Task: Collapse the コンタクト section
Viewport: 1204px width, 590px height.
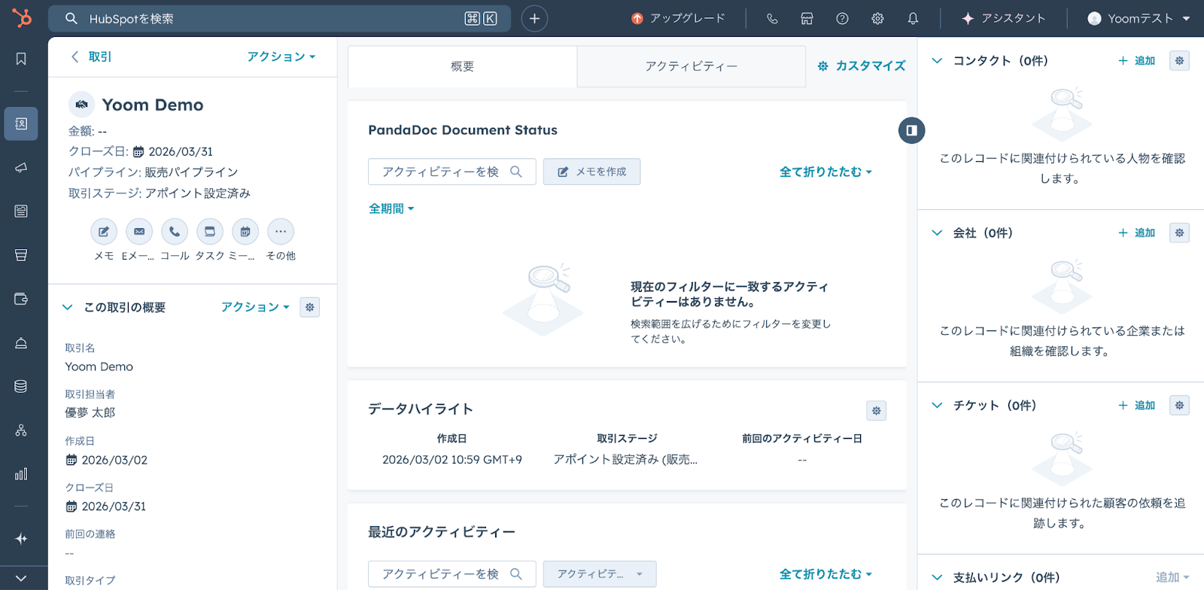Action: pos(937,61)
